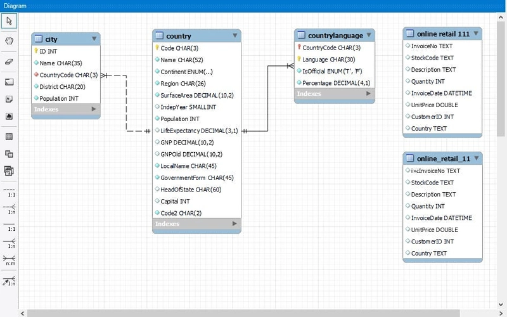The image size is (507, 317).
Task: Pick the text note tool
Action: [9, 100]
